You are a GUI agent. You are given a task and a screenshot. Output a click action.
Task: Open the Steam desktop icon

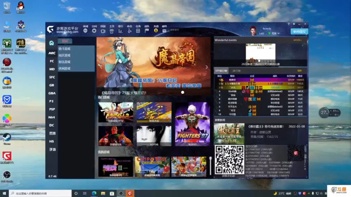pos(7,139)
